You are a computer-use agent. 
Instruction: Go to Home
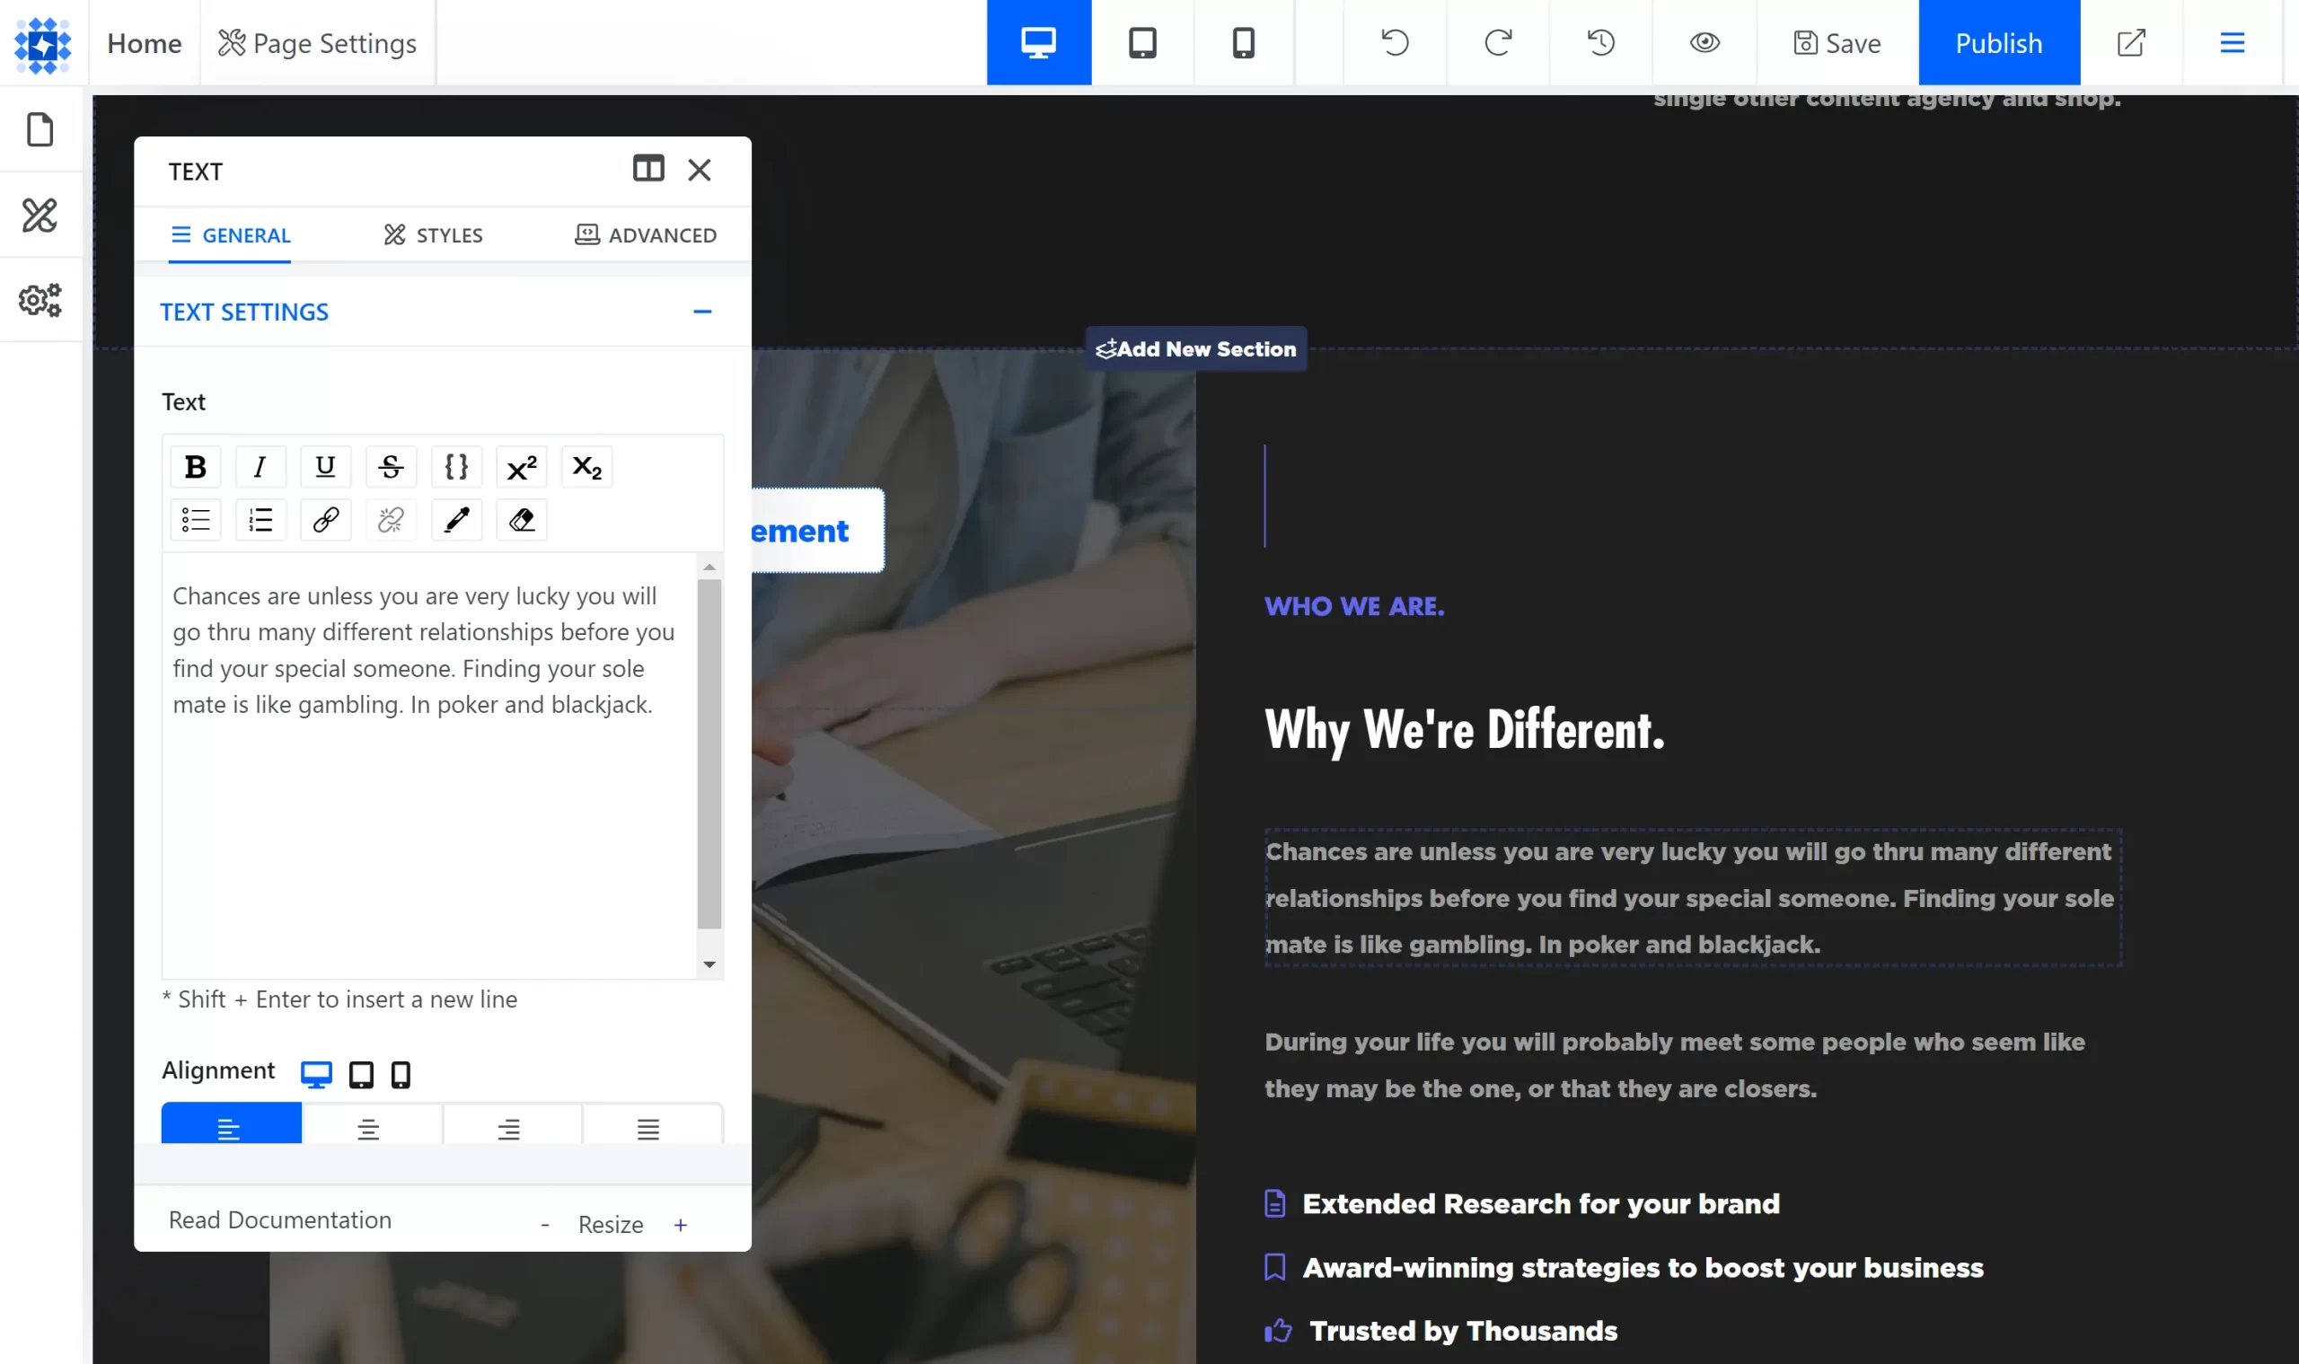pos(145,43)
